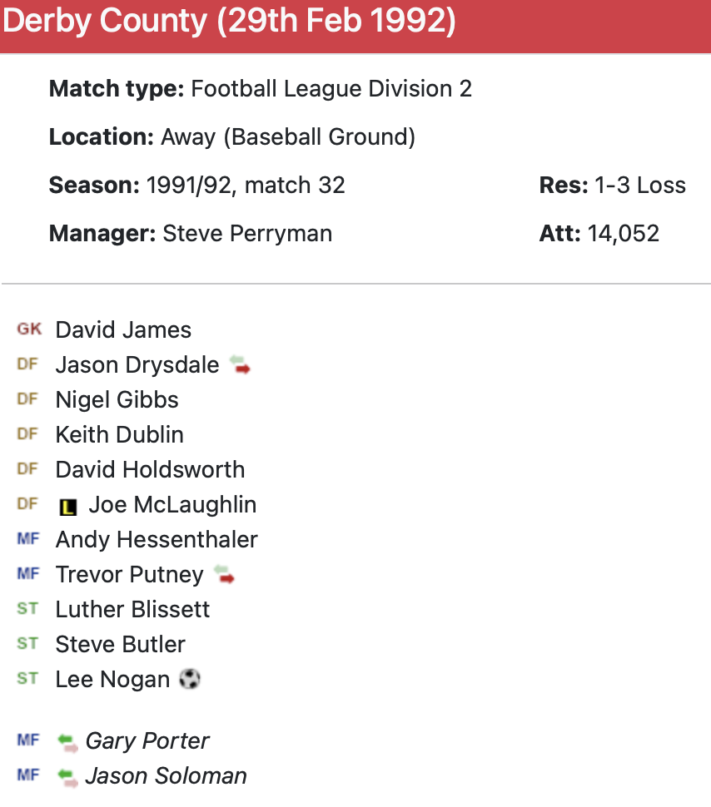
Task: Click the DF badge beside Nigel Gibbs
Action: (27, 399)
